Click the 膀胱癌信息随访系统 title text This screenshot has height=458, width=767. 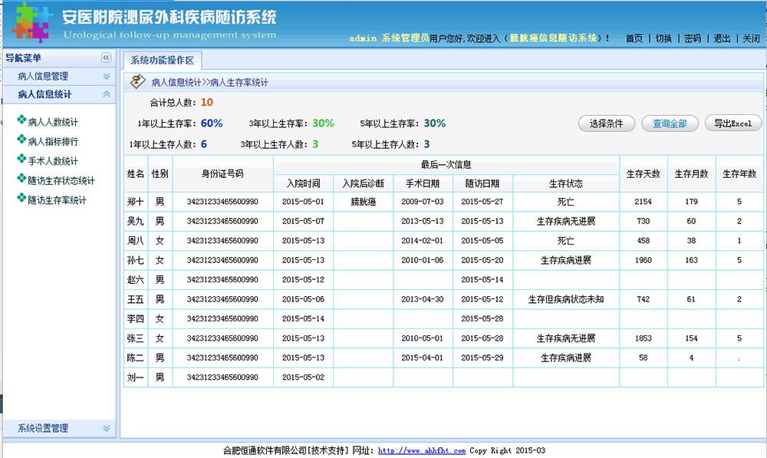(553, 38)
